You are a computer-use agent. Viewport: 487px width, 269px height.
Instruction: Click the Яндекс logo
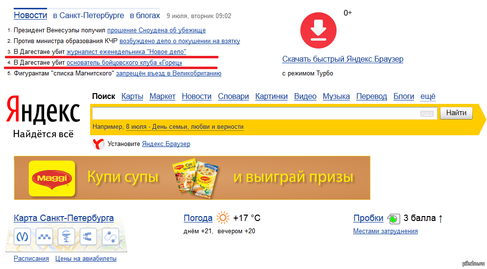tap(43, 111)
